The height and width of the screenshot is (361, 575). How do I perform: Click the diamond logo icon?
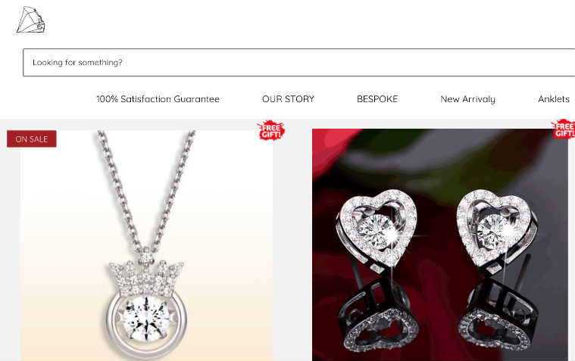[x=31, y=20]
